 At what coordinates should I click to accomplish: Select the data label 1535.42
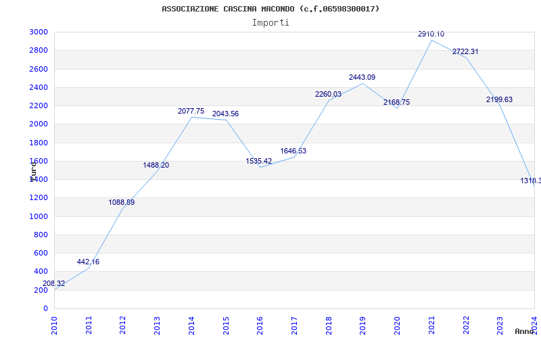pos(259,161)
